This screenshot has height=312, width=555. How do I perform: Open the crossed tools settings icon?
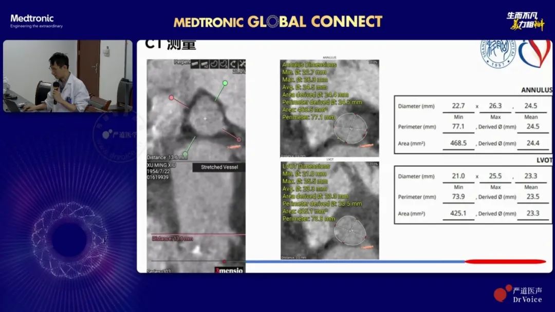click(x=242, y=64)
